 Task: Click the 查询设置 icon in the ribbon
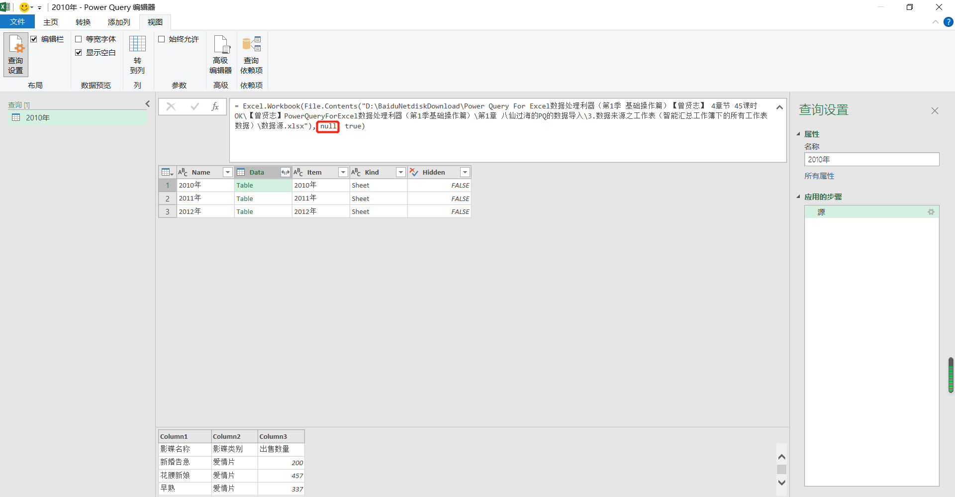15,54
